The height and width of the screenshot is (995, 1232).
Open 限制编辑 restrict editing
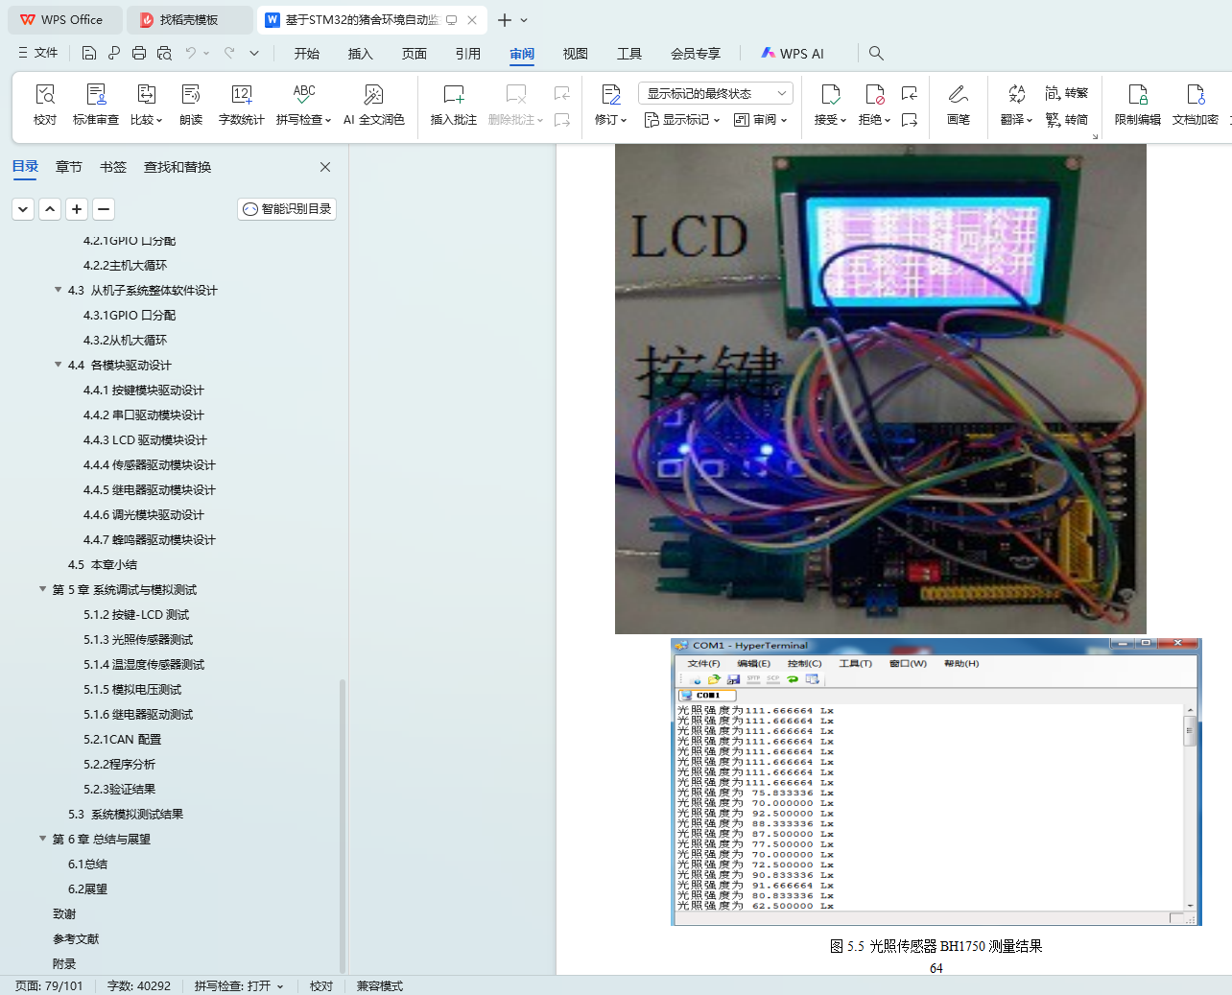point(1137,104)
